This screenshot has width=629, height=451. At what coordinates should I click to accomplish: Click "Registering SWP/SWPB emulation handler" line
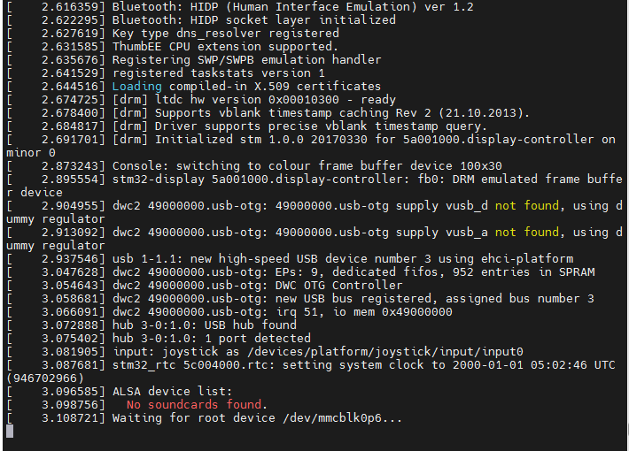tap(246, 60)
